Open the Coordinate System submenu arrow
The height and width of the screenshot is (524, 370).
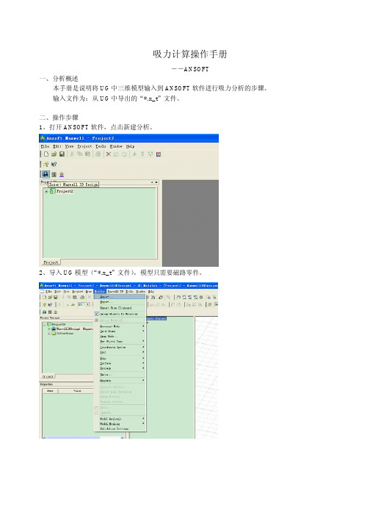(x=143, y=347)
